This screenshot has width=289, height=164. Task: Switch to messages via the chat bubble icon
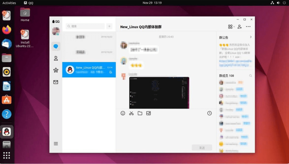(56, 46)
